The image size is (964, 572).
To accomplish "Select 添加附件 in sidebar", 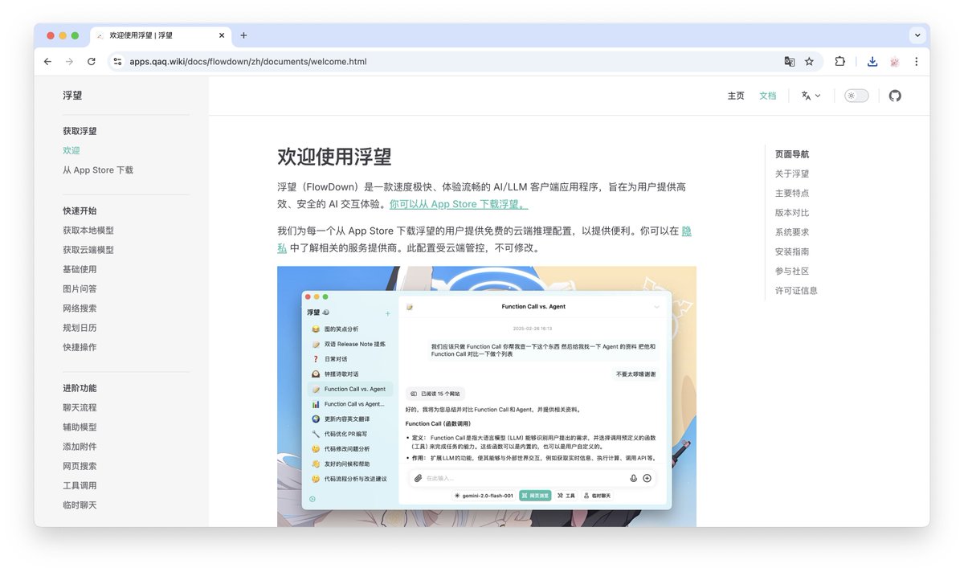I will point(80,447).
